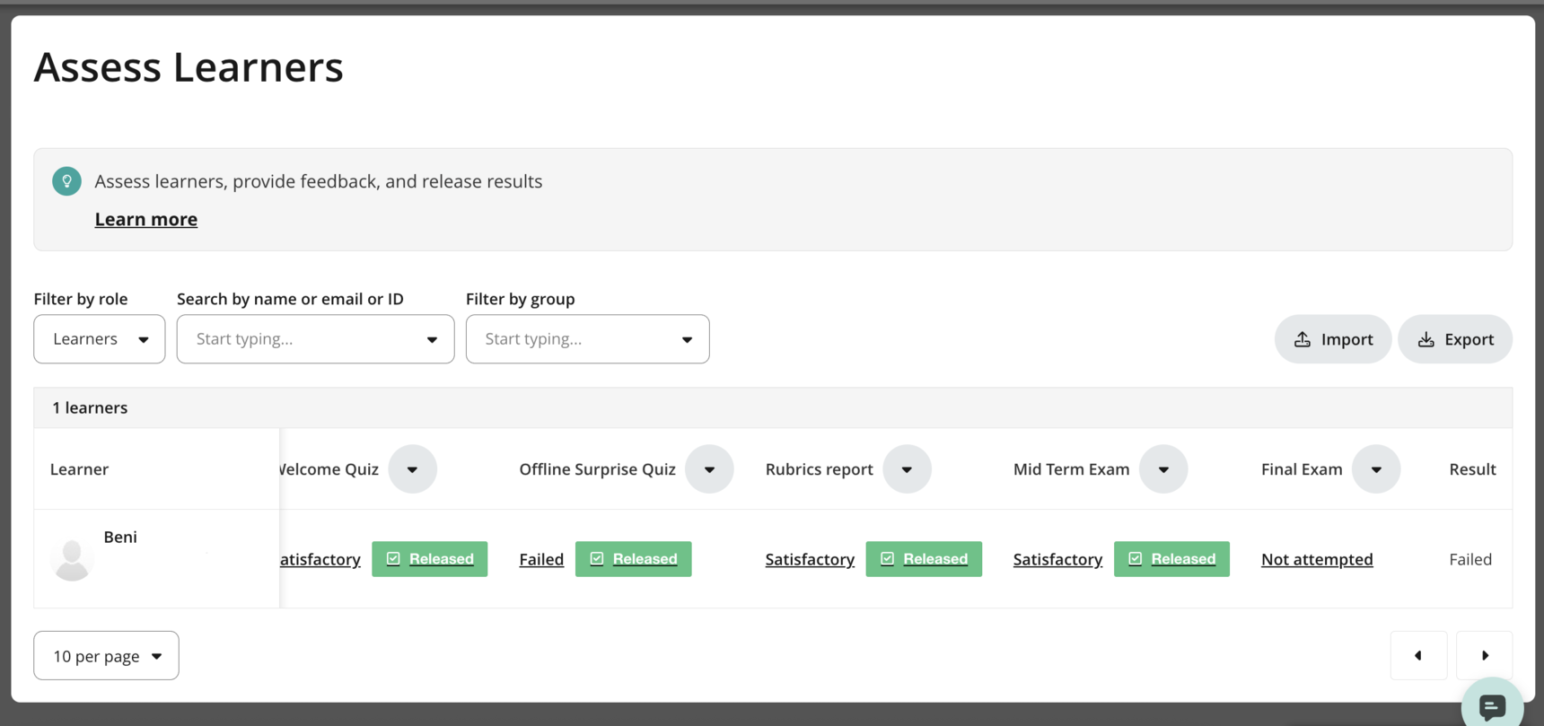The height and width of the screenshot is (726, 1544).
Task: Click the Export button
Action: point(1454,339)
